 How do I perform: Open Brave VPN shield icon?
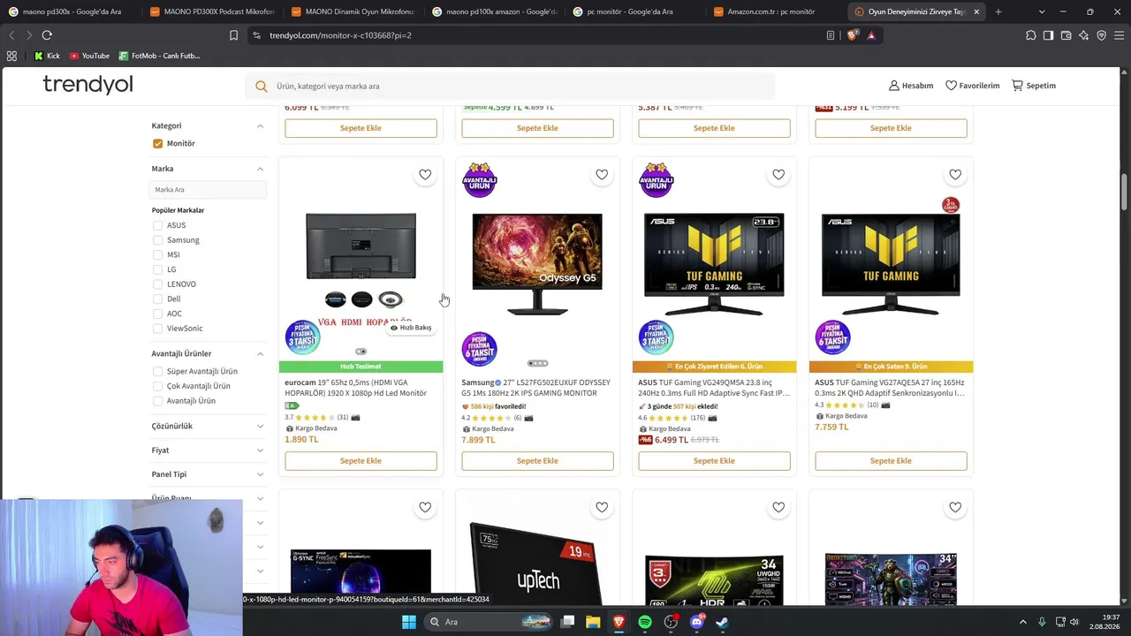point(1102,35)
